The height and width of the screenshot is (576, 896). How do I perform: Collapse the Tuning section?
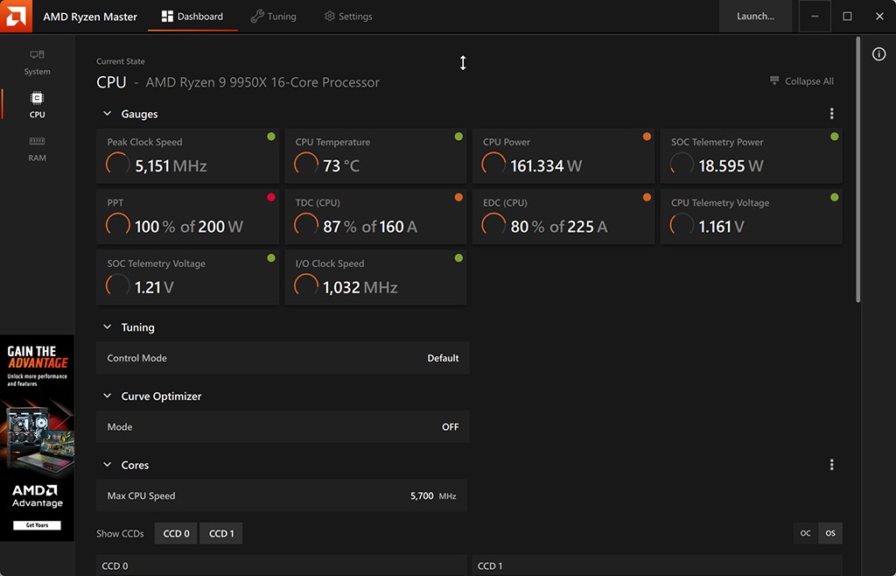click(x=107, y=327)
